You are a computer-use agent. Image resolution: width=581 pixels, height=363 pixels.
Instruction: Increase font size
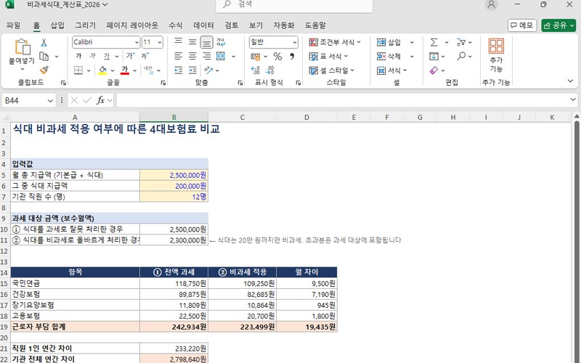[130, 56]
